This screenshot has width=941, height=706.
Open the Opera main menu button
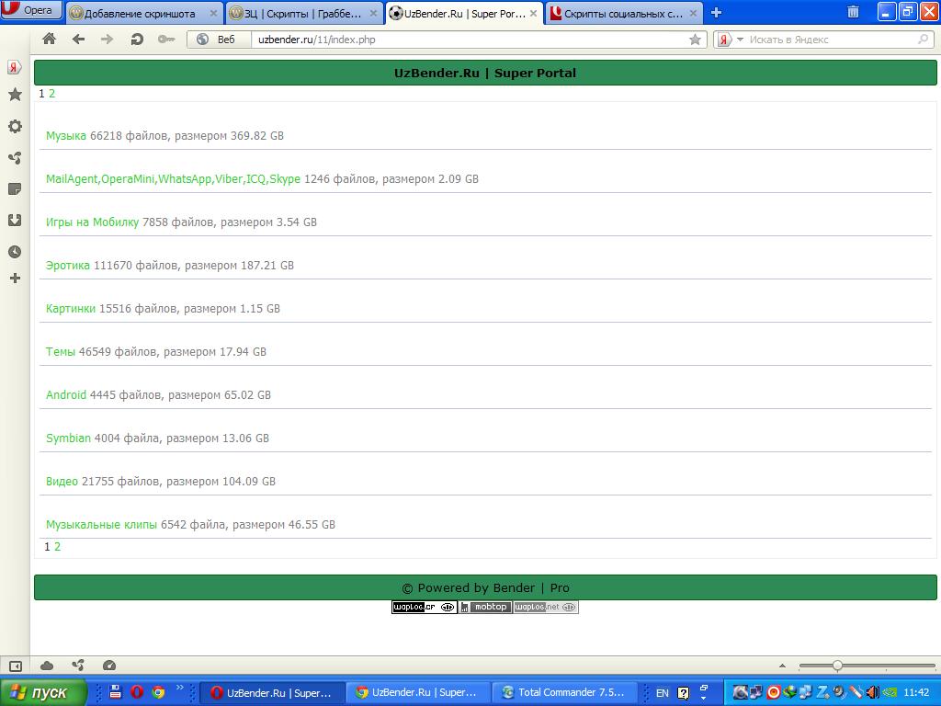point(31,9)
